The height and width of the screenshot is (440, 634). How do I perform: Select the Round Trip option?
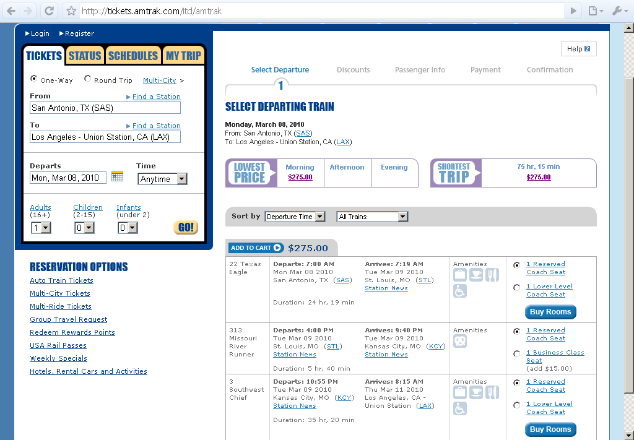pos(87,79)
